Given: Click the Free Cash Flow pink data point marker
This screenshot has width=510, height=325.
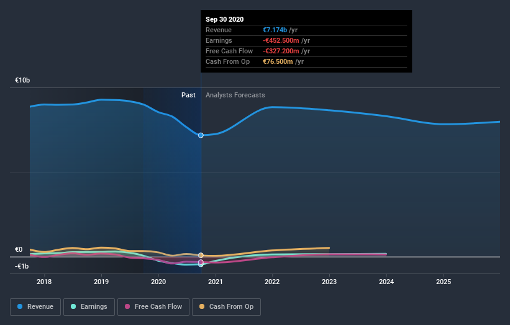Looking at the screenshot, I should pos(201,262).
